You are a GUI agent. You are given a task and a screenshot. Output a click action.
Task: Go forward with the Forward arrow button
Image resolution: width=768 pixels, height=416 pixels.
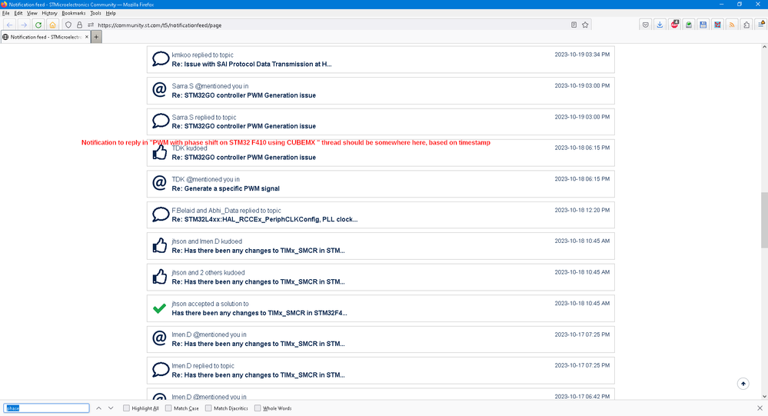point(24,25)
